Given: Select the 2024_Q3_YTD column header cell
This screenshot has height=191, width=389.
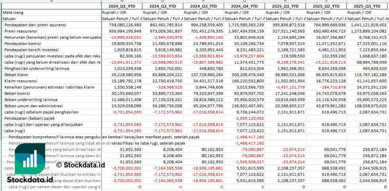Looking at the screenshot, I should tap(203, 6).
